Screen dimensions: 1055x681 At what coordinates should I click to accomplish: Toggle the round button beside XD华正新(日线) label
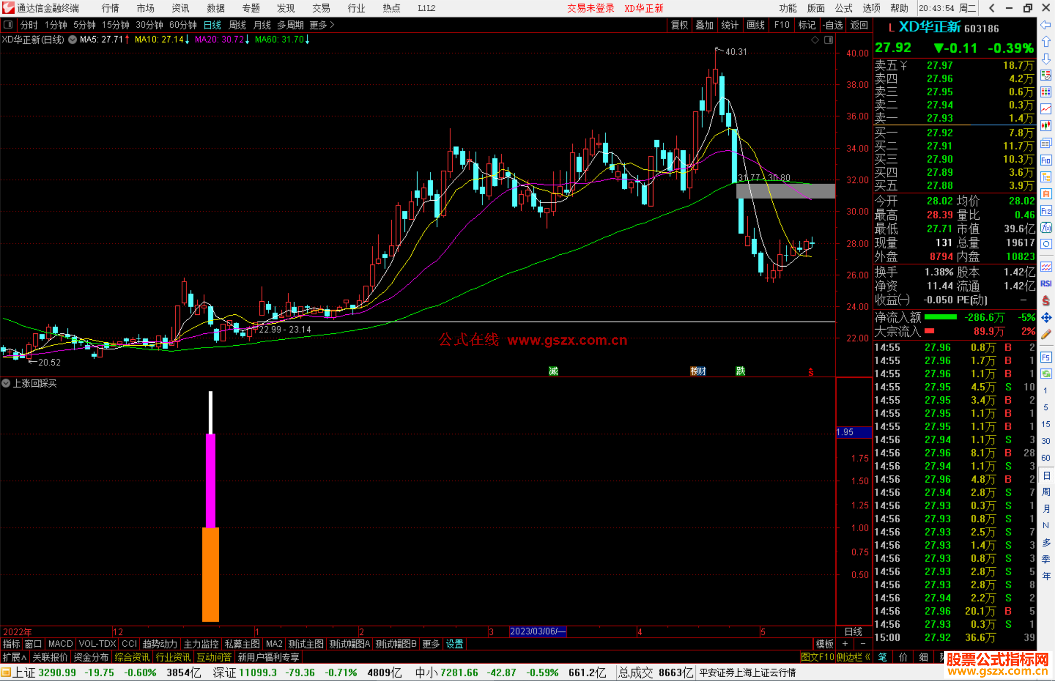[72, 40]
